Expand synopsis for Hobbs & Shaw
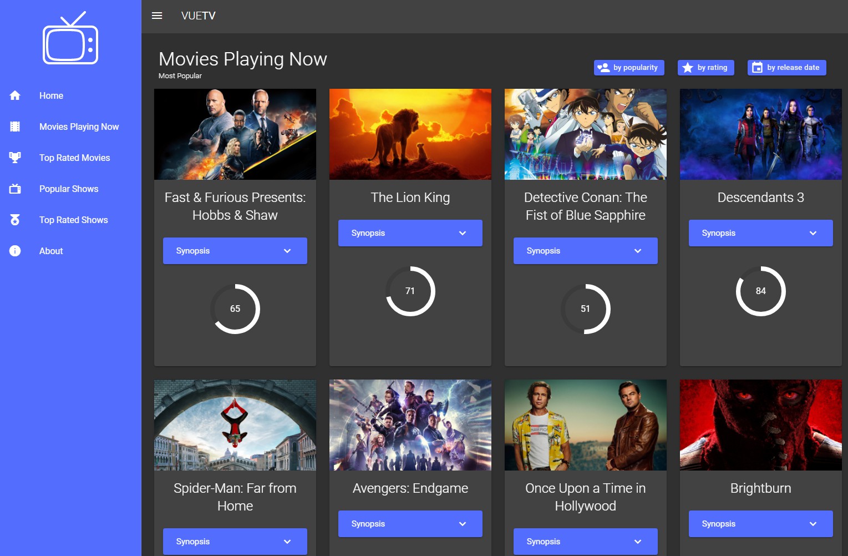This screenshot has height=556, width=848. pyautogui.click(x=235, y=251)
